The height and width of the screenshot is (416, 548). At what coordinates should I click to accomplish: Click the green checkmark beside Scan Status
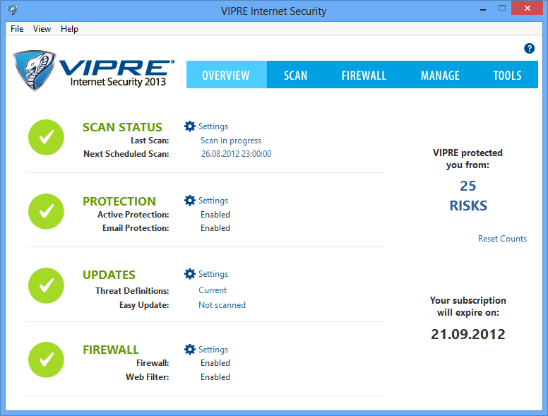point(46,137)
